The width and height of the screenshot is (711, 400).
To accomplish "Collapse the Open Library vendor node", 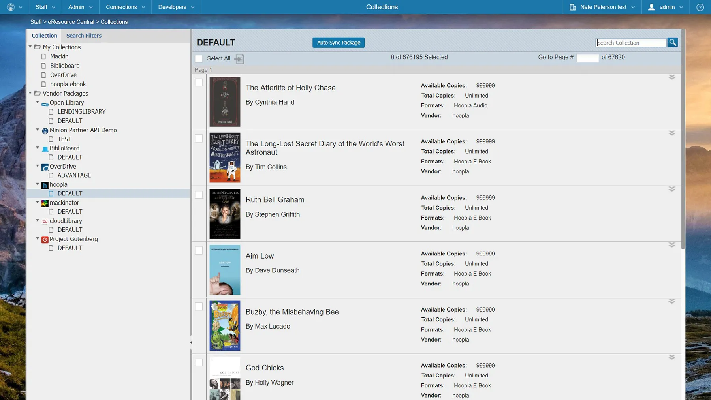I will click(x=38, y=102).
